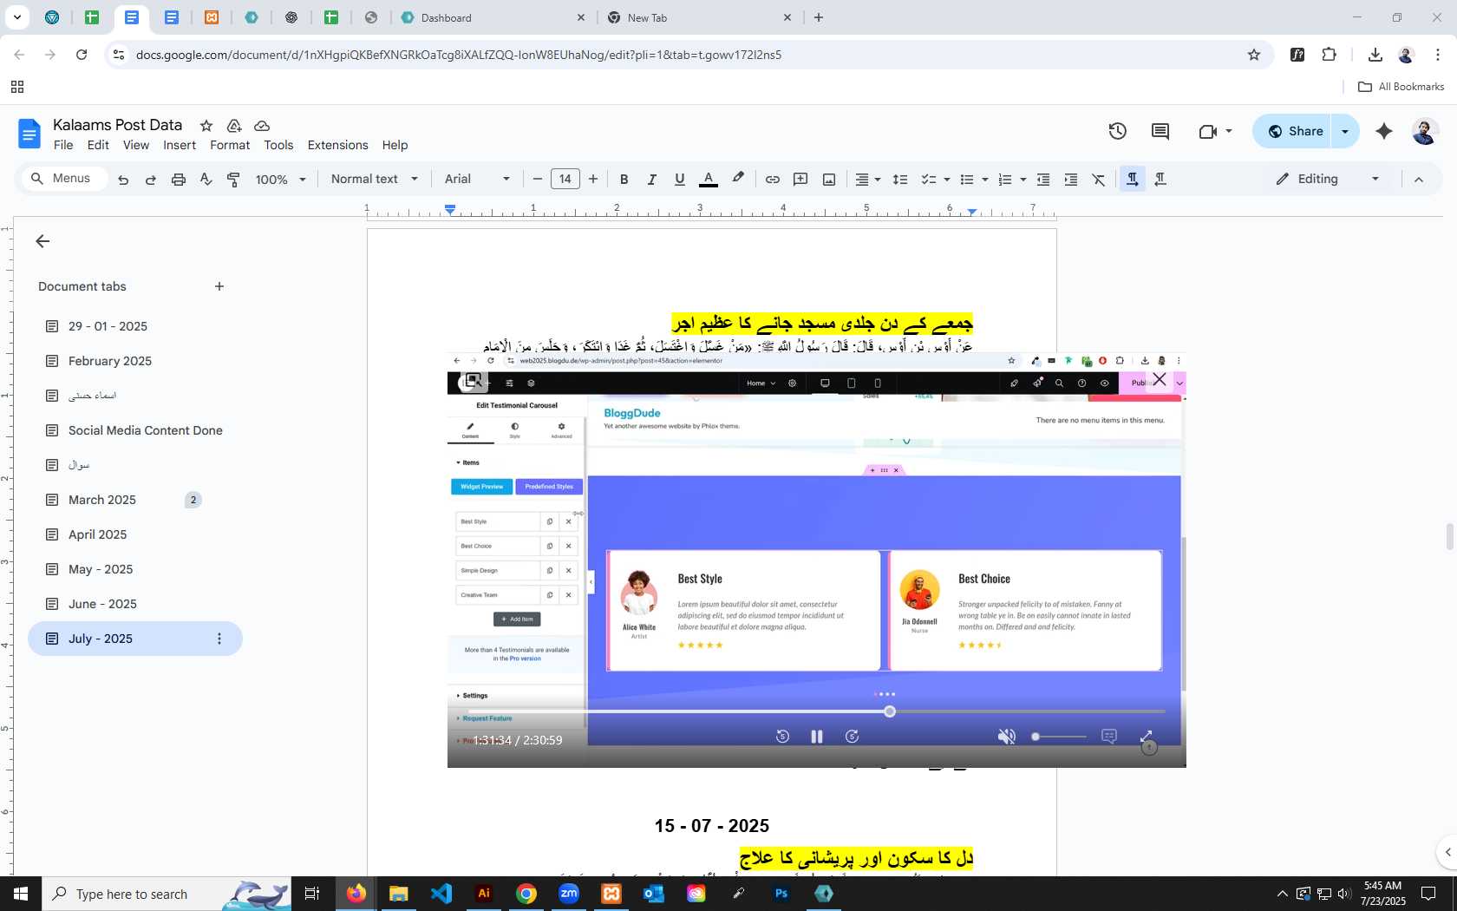Run spelling and grammar check icon
Screen dimensions: 1457x911
click(206, 180)
